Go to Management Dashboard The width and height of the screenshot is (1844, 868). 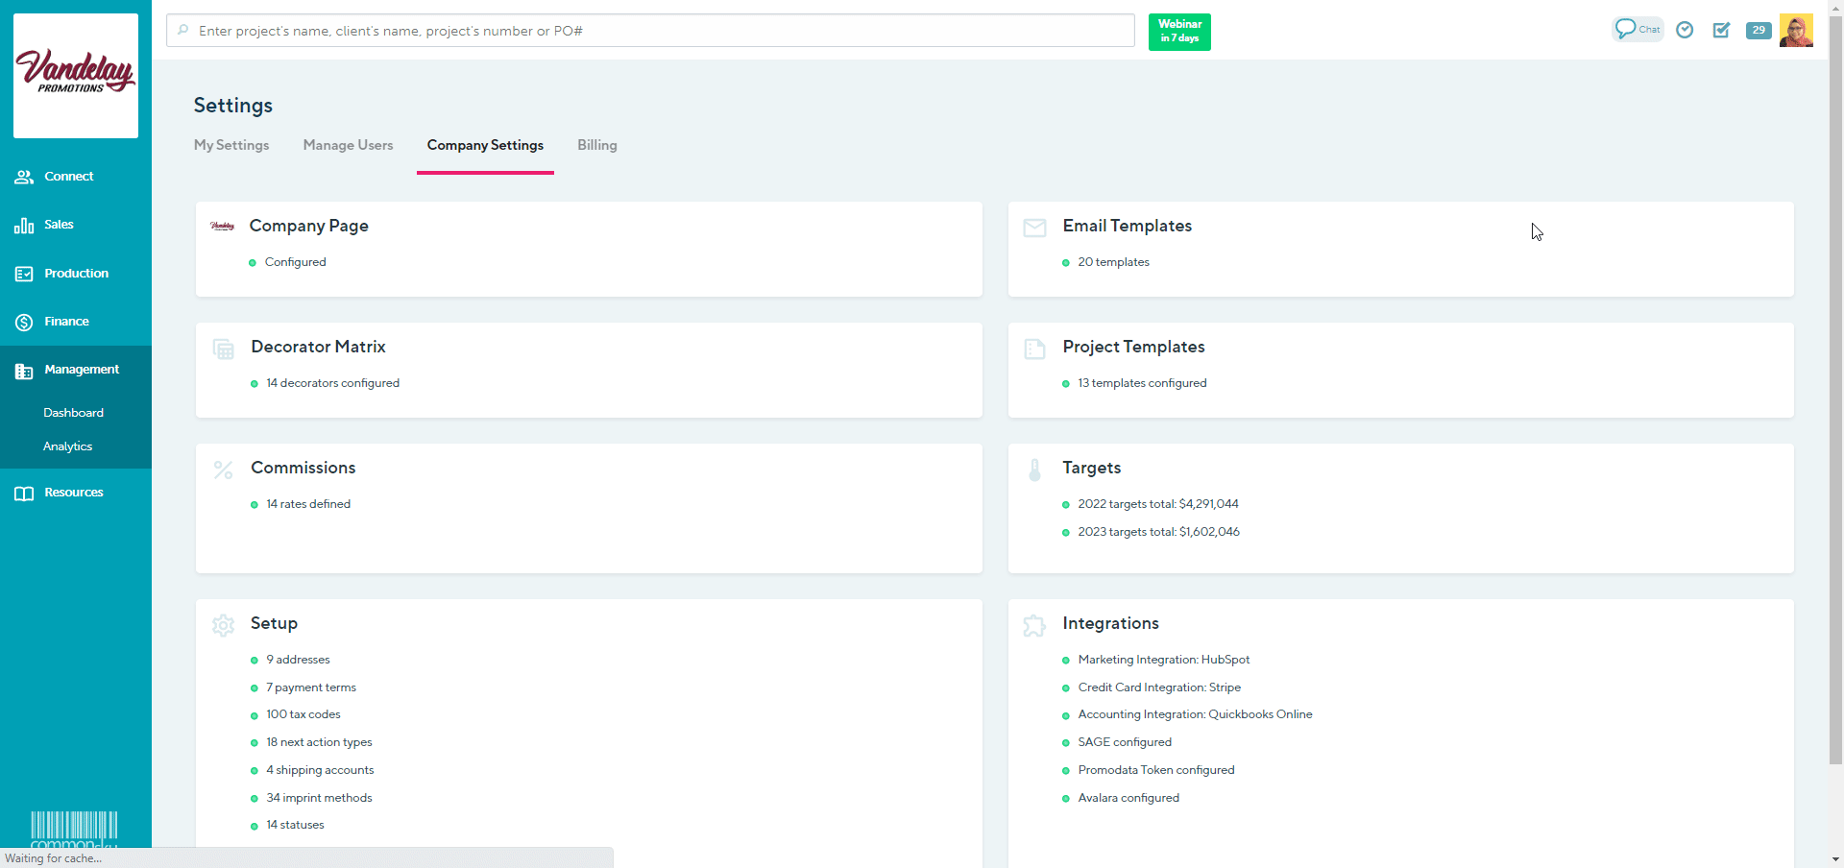pos(73,413)
